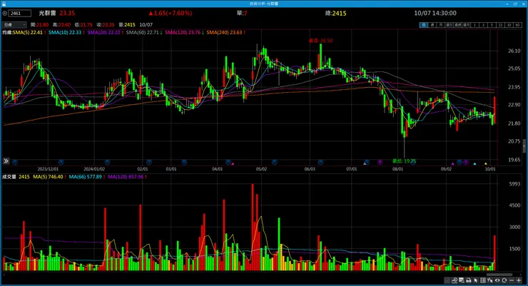
Task: Click the purple triangle marker near 09/02
Action: pyautogui.click(x=452, y=164)
